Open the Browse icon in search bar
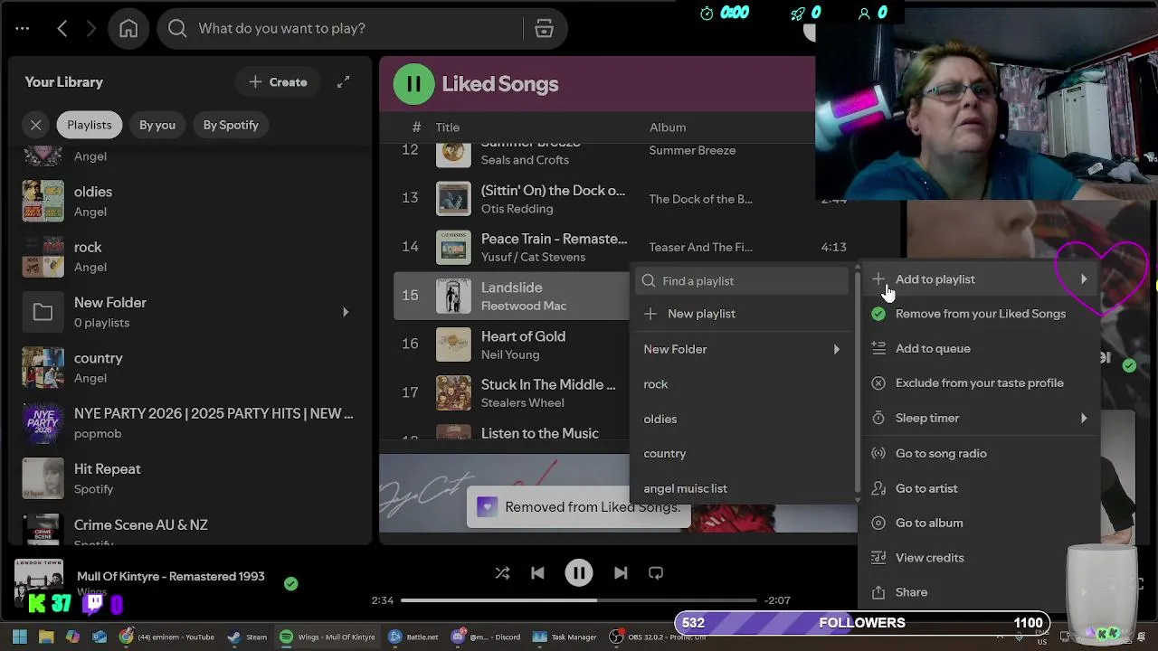 tap(544, 29)
